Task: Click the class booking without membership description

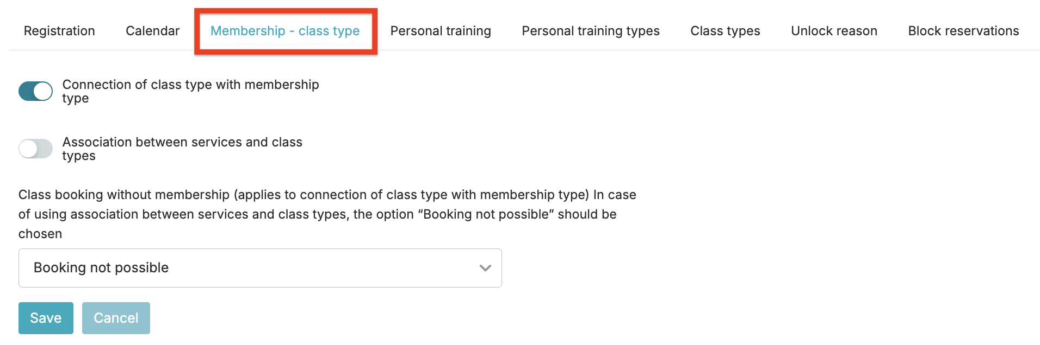Action: tap(326, 214)
